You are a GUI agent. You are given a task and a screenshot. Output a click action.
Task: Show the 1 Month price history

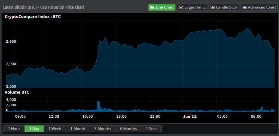[x=78, y=129]
